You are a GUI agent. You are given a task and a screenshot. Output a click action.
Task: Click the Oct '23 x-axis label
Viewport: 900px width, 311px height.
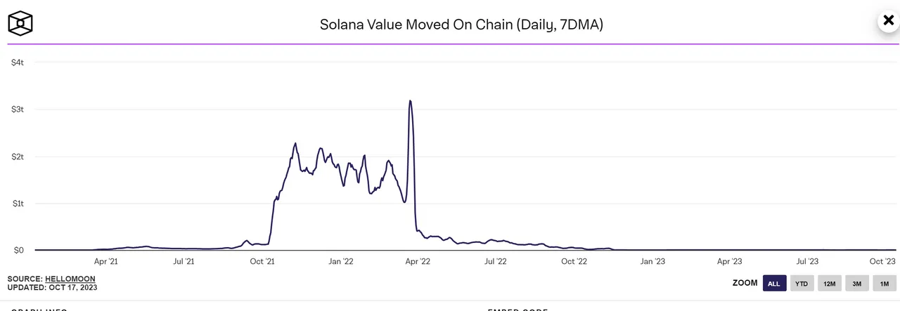point(882,261)
